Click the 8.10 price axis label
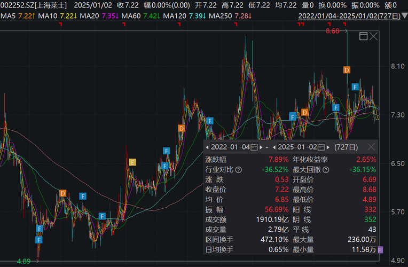The image size is (408, 267). click(x=398, y=66)
